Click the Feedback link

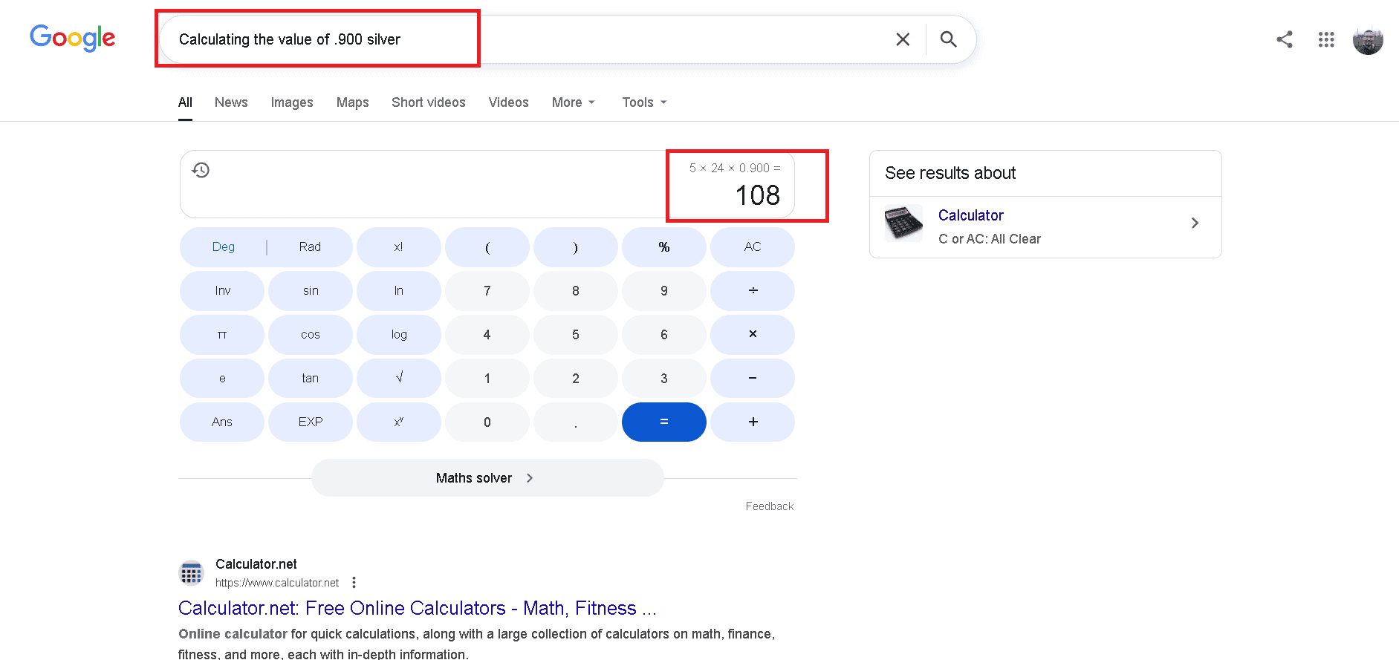point(769,506)
